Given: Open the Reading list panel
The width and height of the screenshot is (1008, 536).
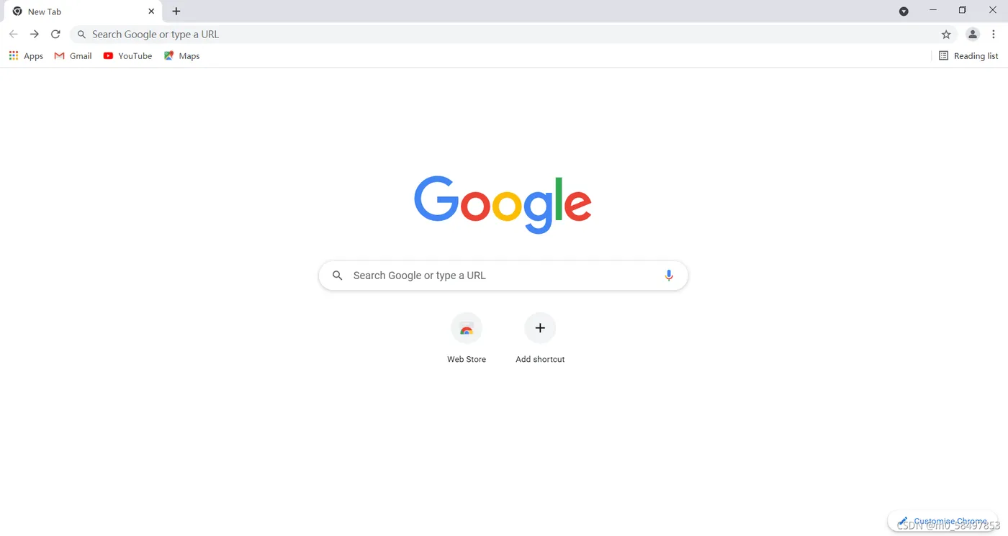Looking at the screenshot, I should 968,55.
